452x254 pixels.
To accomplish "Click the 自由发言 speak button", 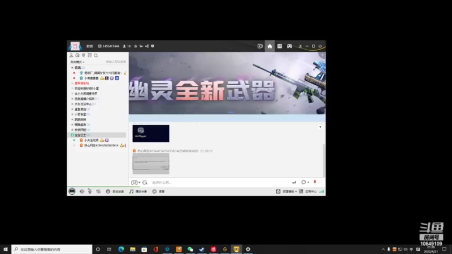I will pyautogui.click(x=115, y=191).
